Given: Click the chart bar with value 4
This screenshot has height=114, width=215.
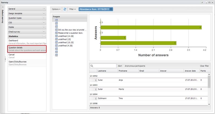Looking at the screenshot, I should coord(151,27).
